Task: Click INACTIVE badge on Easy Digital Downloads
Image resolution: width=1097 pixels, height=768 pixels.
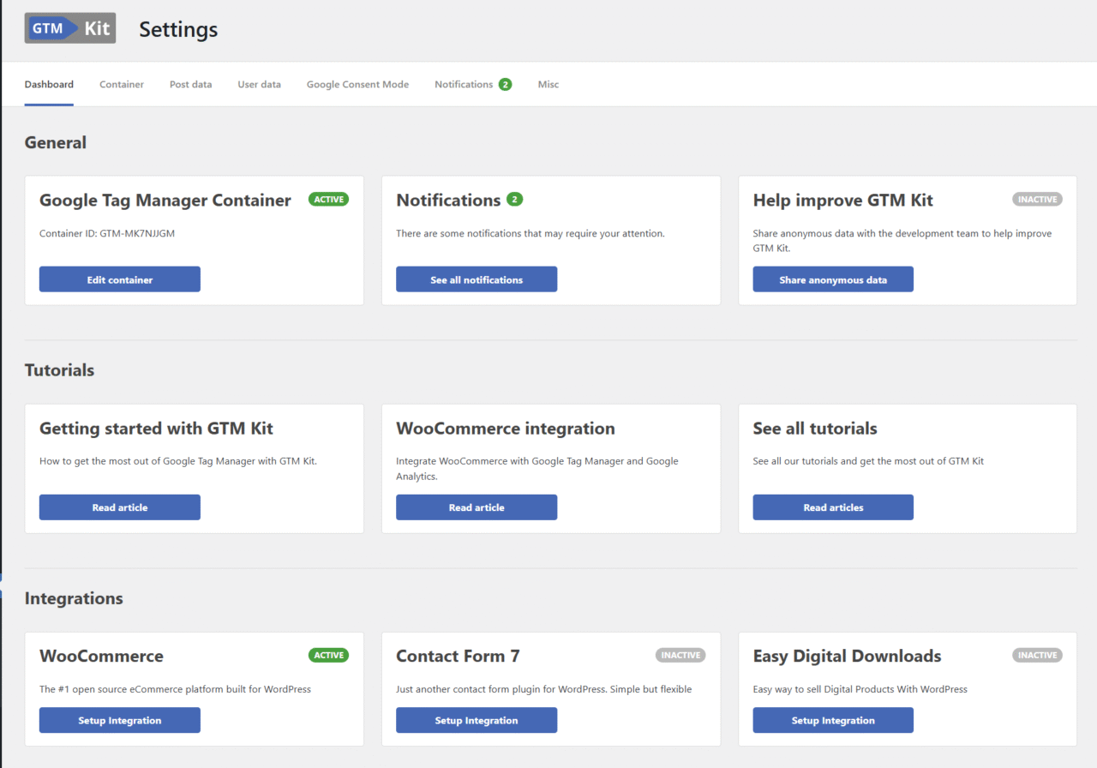Action: [1037, 656]
